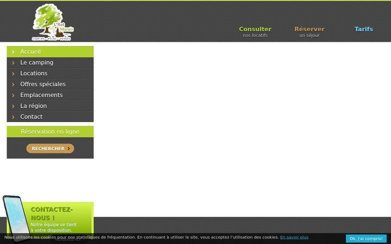Click the smartphone contact image
The image size is (391, 244).
[x=16, y=218]
